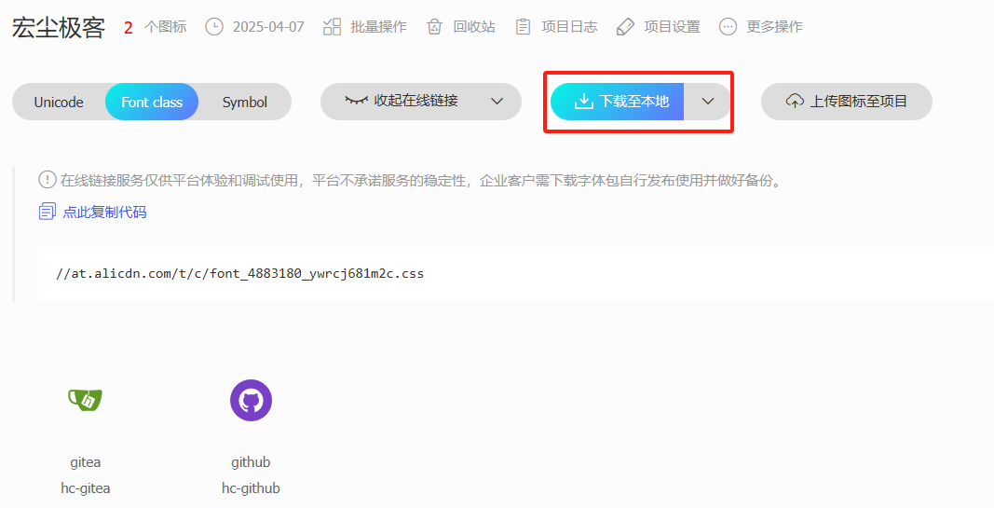The height and width of the screenshot is (508, 994).
Task: Expand the 收起在线链接 dropdown arrow
Action: coord(497,102)
